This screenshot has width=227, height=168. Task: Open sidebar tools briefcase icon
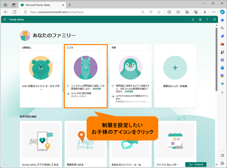point(222,44)
